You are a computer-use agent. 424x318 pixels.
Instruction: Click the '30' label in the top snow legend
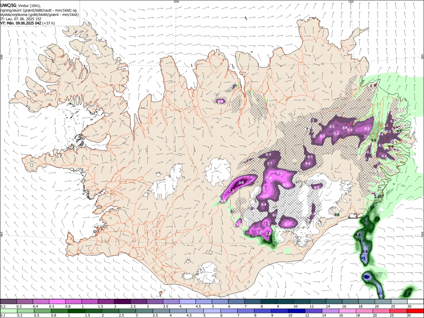(409, 306)
